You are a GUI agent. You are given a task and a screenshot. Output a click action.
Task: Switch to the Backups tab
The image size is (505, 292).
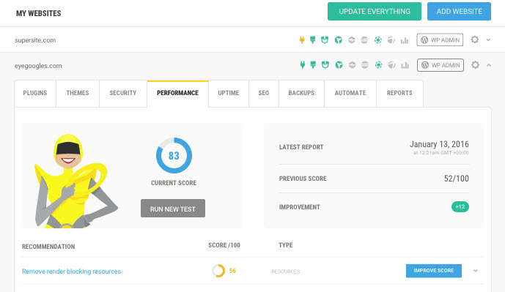coord(301,93)
